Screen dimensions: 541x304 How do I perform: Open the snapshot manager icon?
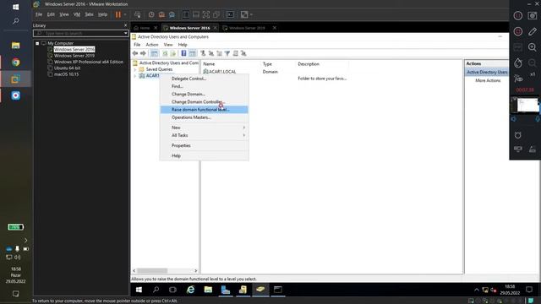coord(172,14)
